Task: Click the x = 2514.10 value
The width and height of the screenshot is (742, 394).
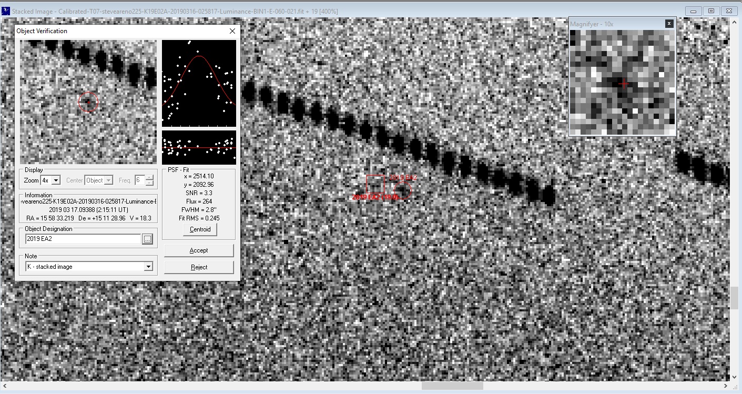Action: (x=200, y=176)
